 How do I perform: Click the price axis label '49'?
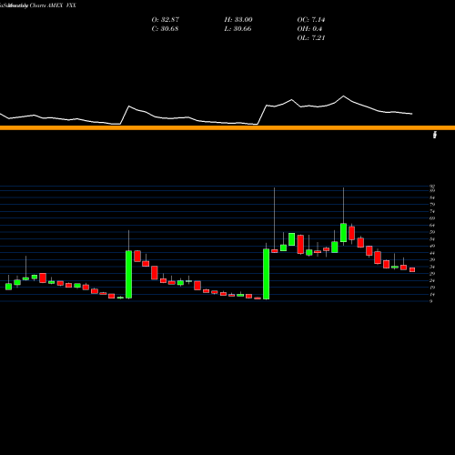[x=432, y=246]
